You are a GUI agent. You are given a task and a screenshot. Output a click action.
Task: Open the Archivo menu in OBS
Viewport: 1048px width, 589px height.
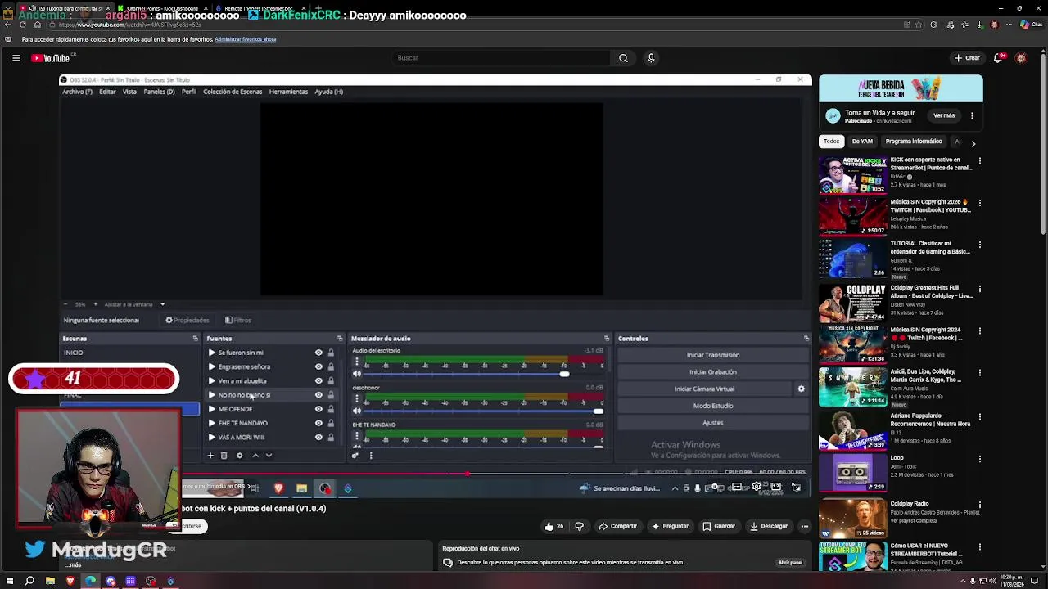(x=77, y=92)
